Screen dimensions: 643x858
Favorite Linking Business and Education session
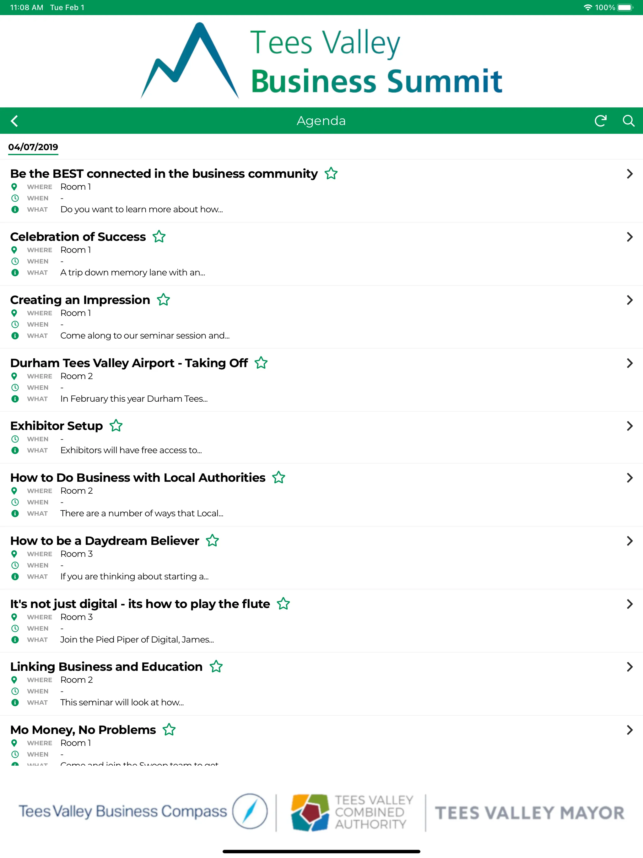pyautogui.click(x=216, y=667)
